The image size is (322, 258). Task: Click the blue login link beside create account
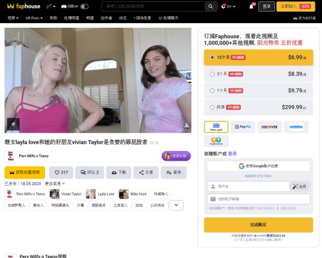232,154
